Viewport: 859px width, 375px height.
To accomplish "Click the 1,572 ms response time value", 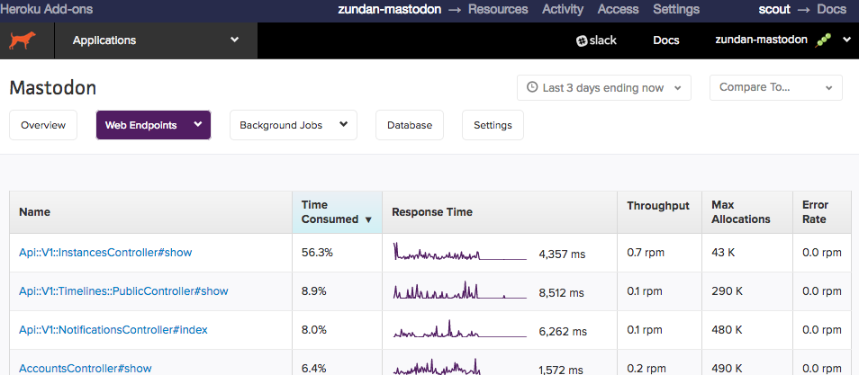I will click(x=562, y=370).
